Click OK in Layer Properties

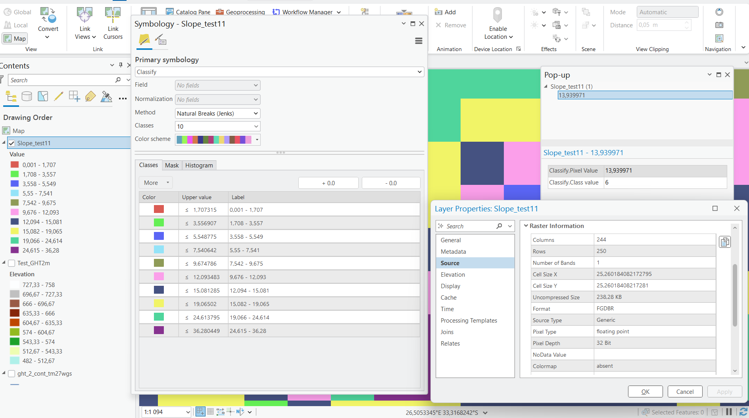pyautogui.click(x=645, y=391)
